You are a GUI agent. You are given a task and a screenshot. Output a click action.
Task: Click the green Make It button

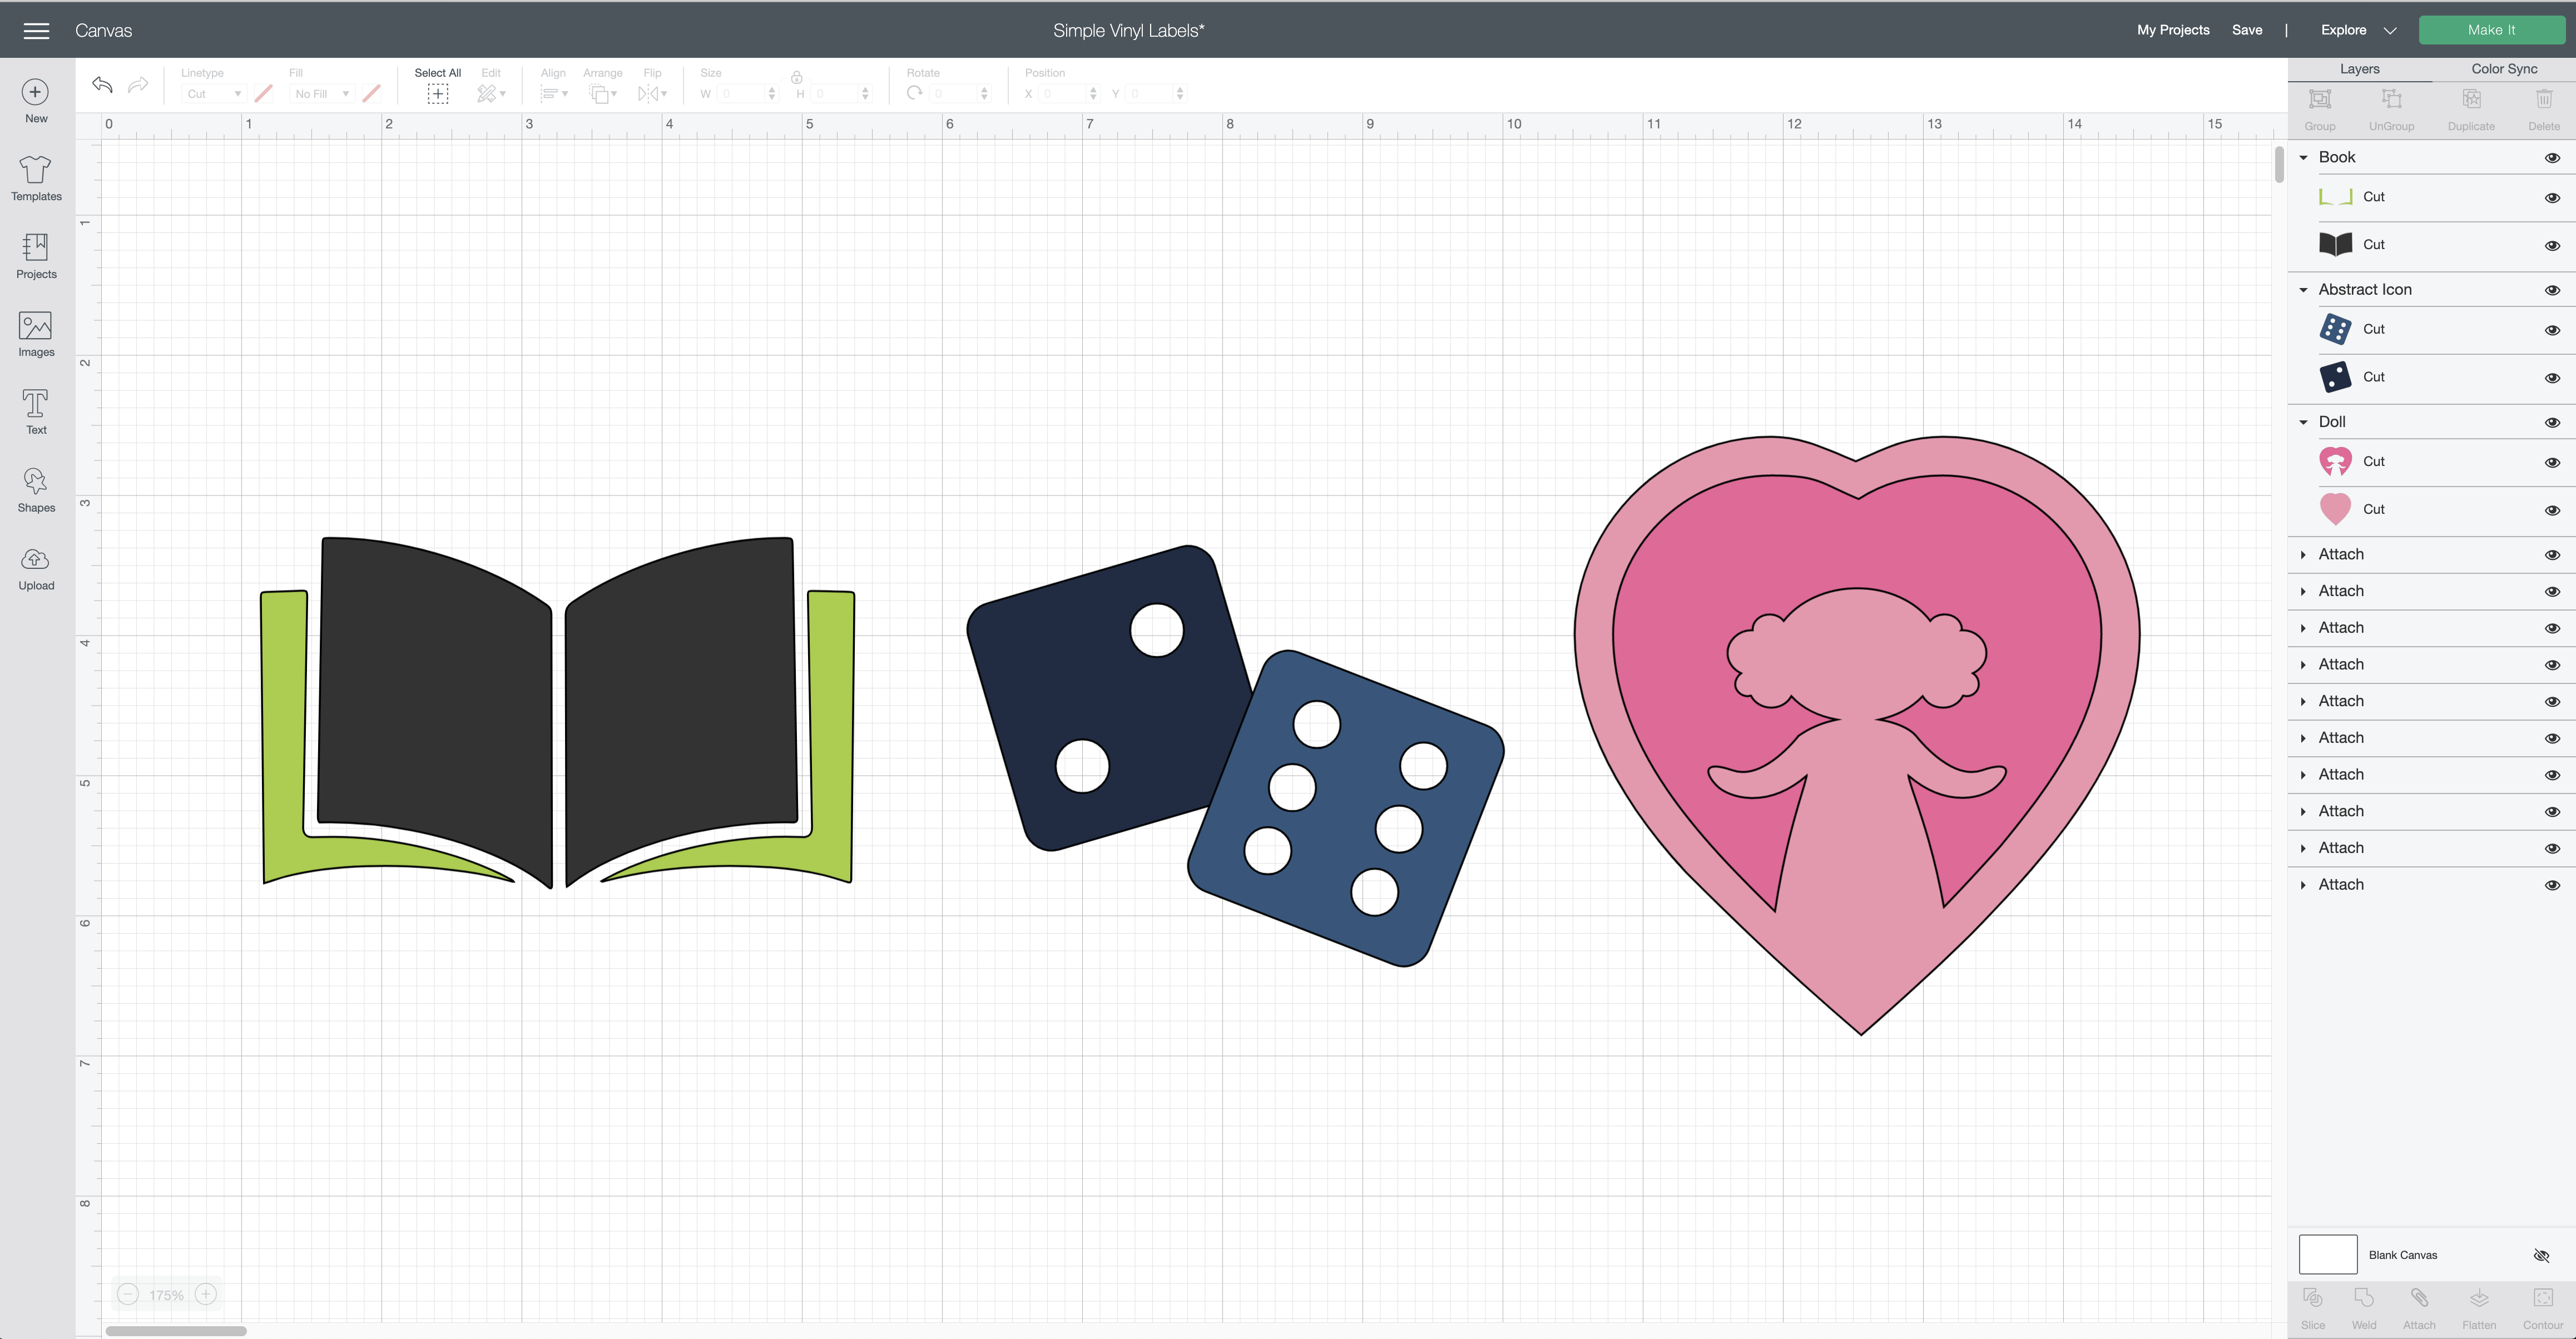[2490, 30]
